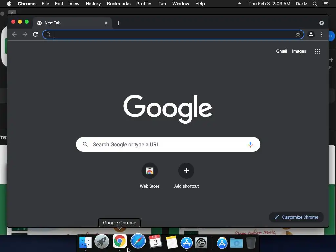Image resolution: width=336 pixels, height=252 pixels.
Task: Open the Window menu
Action: [x=181, y=4]
